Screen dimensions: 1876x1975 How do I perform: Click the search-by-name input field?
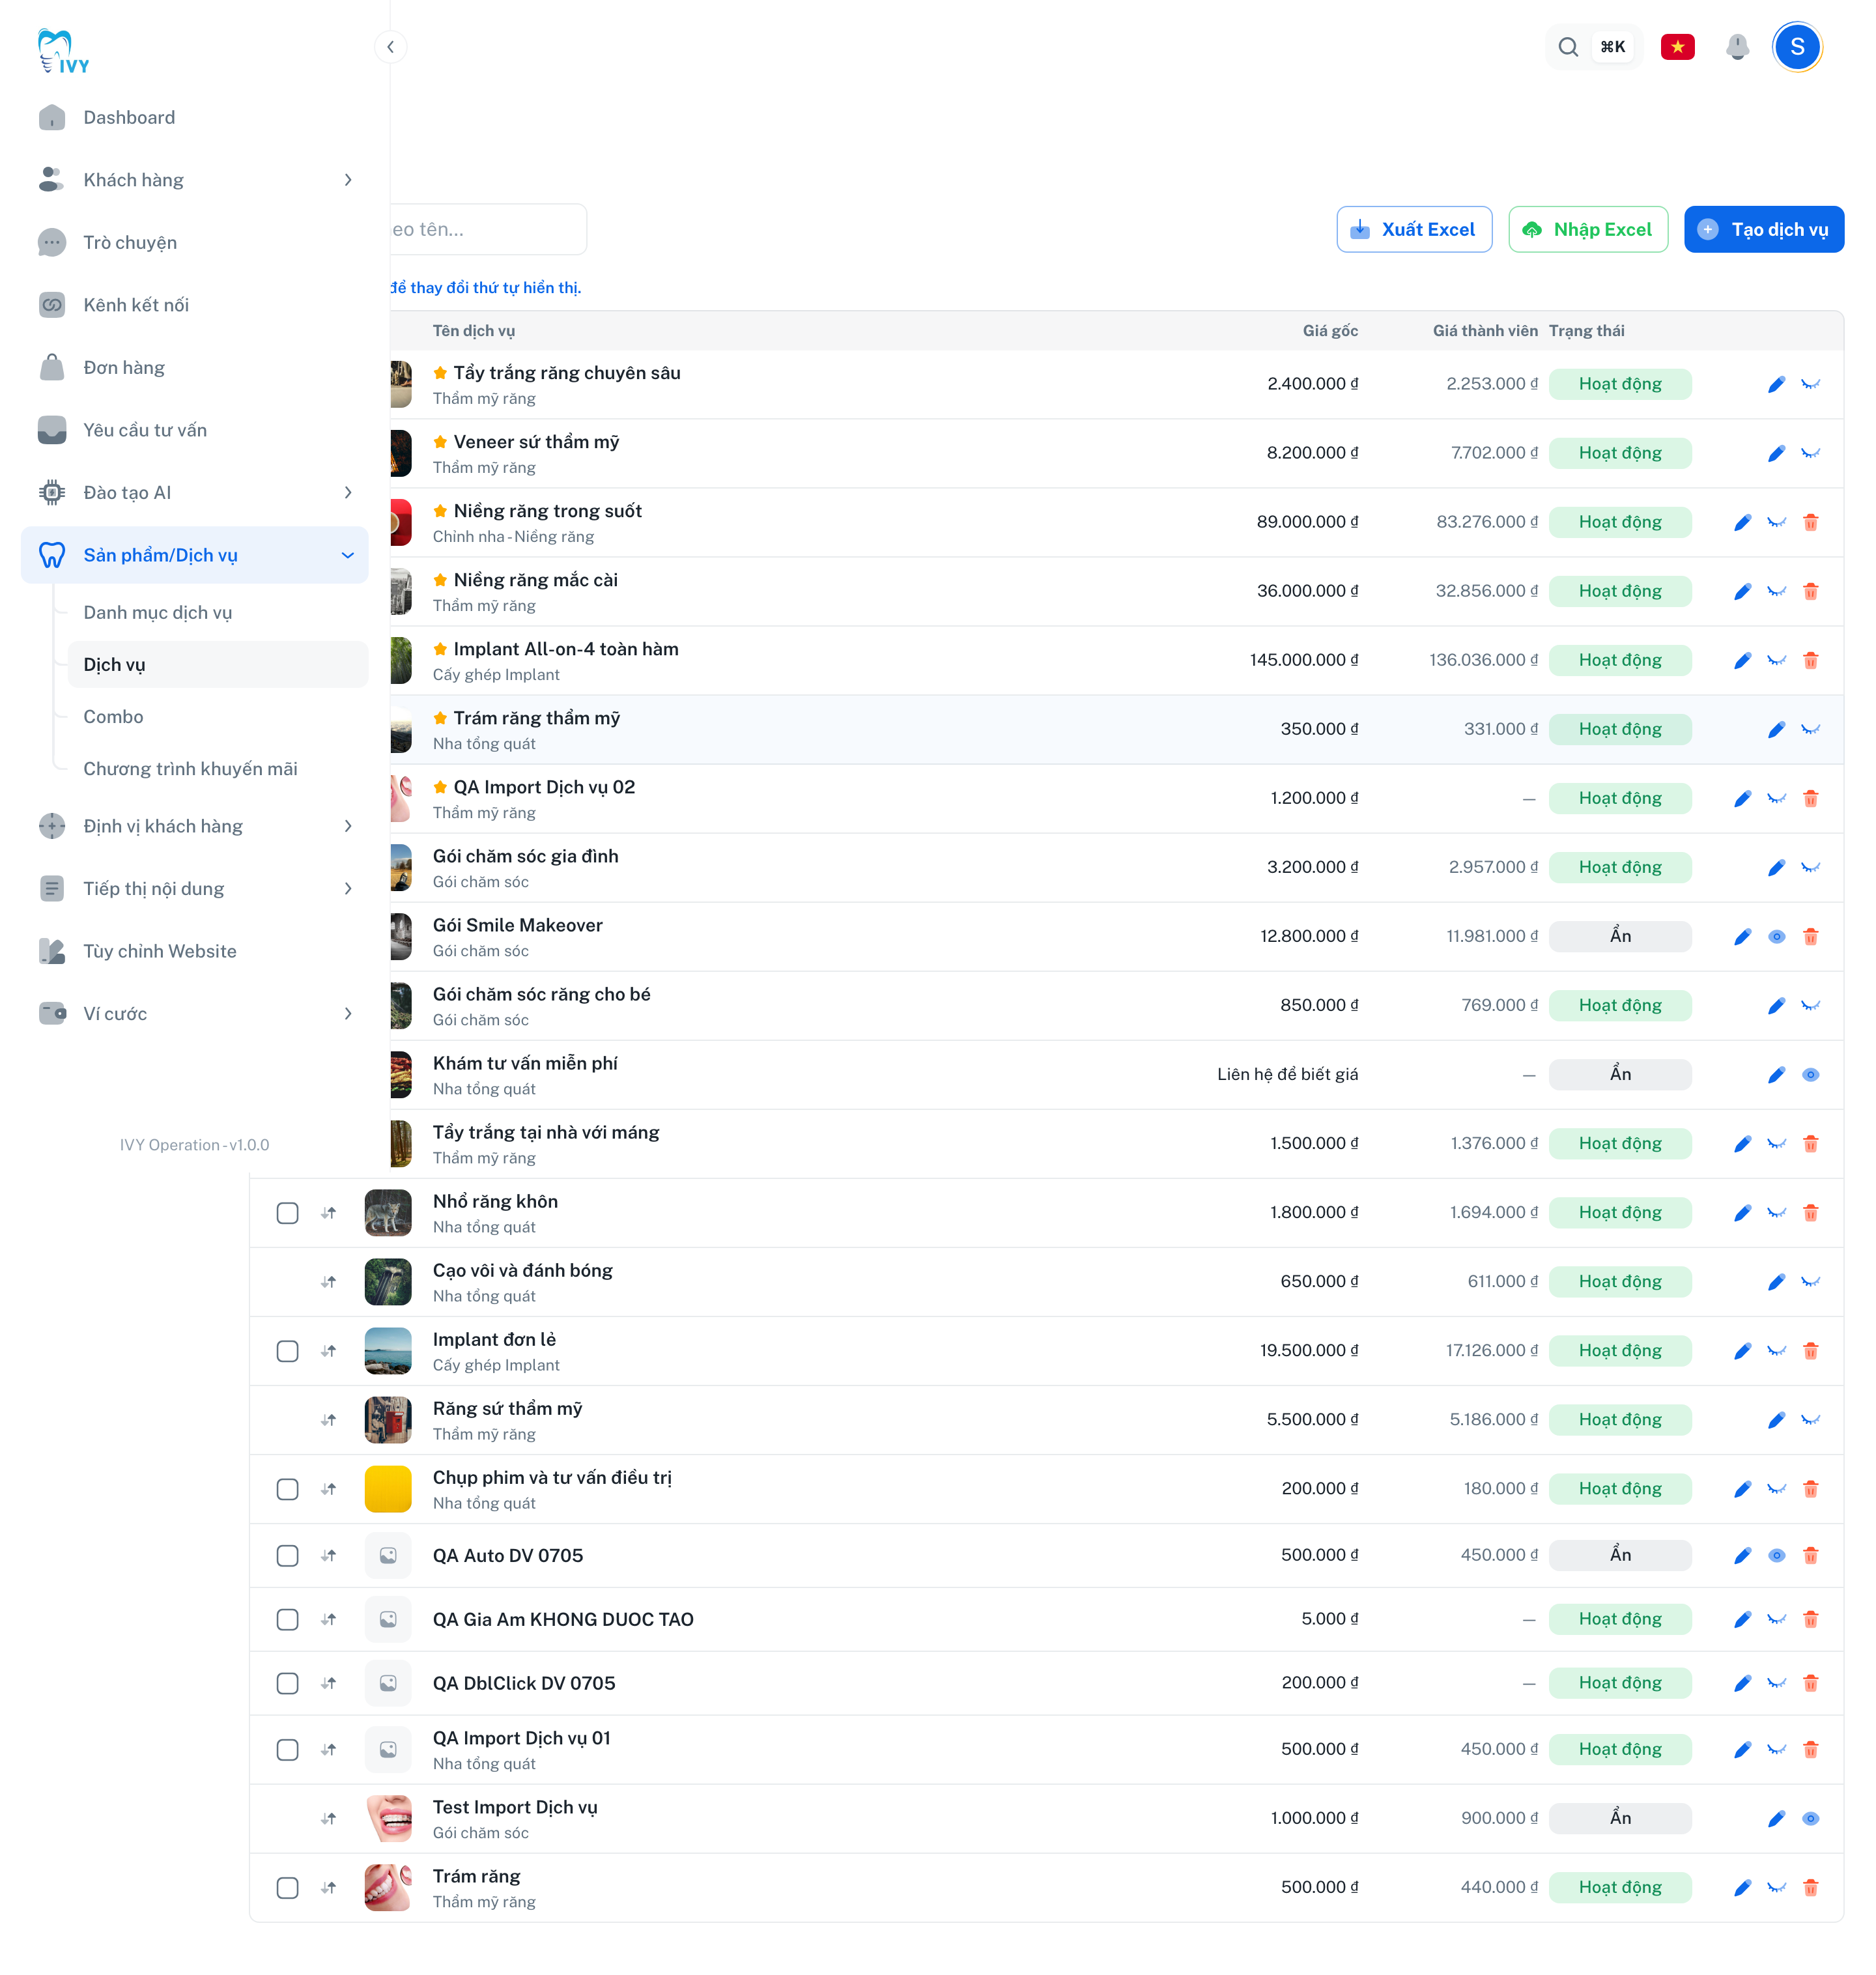pos(488,229)
